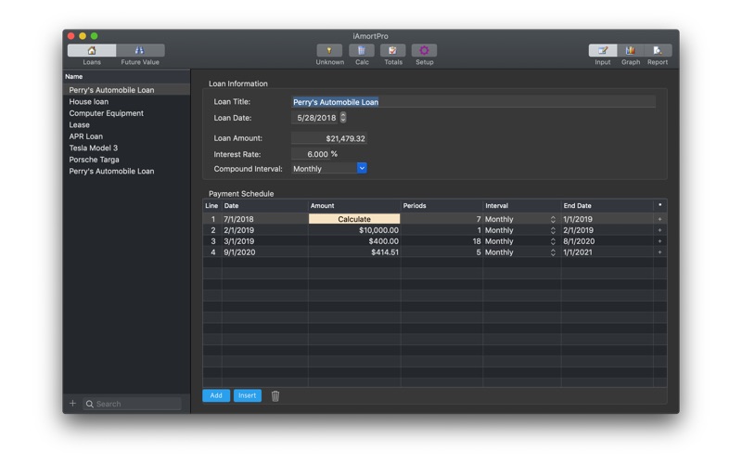Viewport: 742px width, 464px height.
Task: Open the Loans view house icon
Action: pos(92,50)
